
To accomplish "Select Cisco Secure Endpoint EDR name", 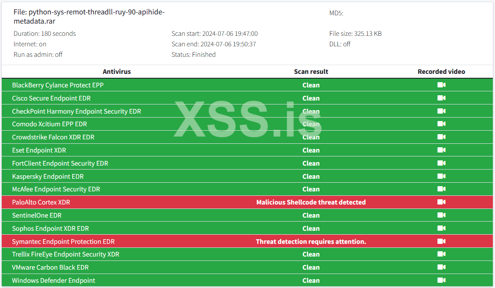I will tap(51, 98).
